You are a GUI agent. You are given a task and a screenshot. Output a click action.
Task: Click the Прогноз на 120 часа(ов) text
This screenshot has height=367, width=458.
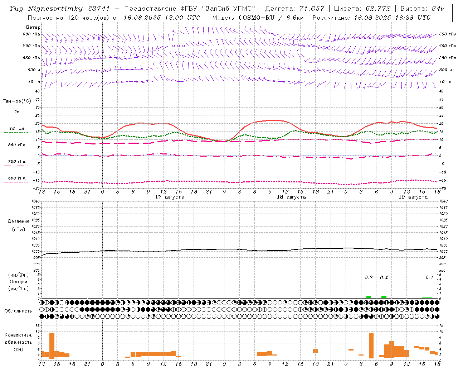tap(69, 18)
